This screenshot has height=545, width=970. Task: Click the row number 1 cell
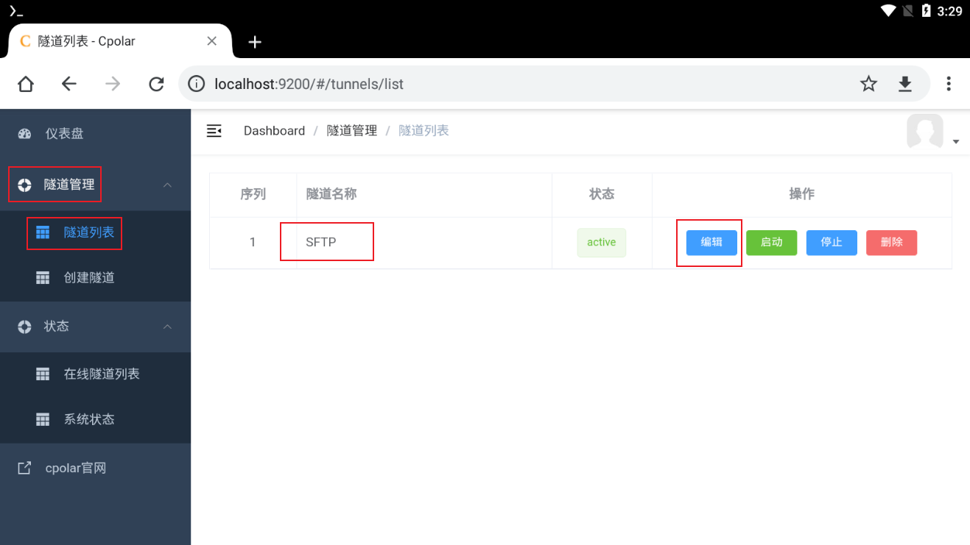point(253,242)
